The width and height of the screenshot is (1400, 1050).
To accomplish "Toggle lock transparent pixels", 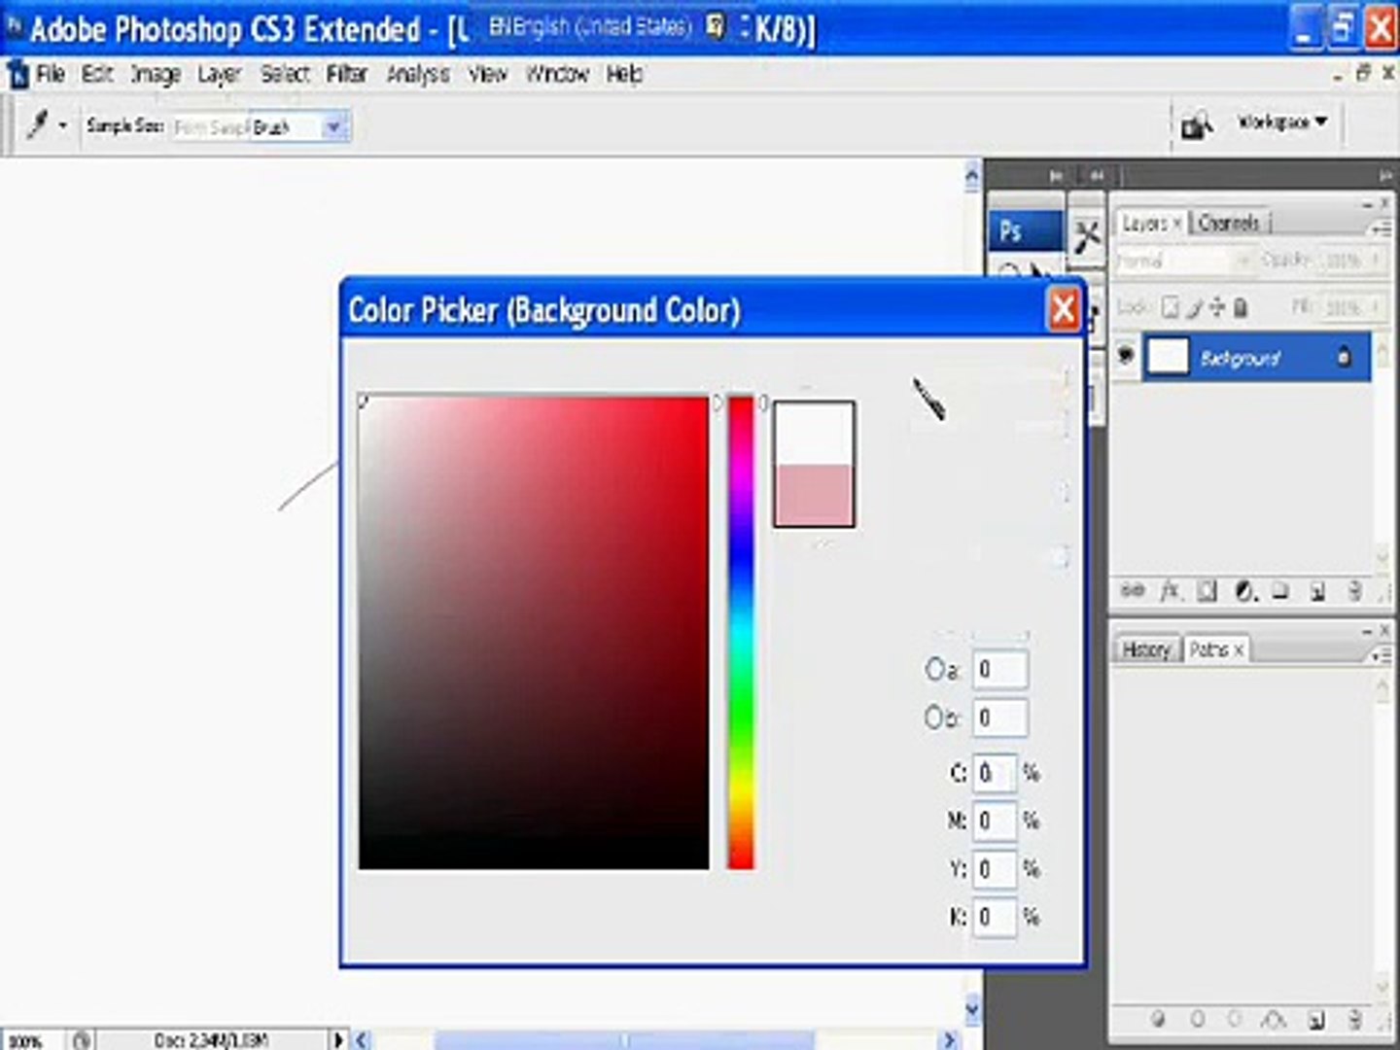I will coord(1171,307).
